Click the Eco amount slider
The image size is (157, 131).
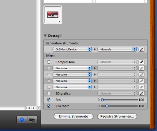(119, 100)
